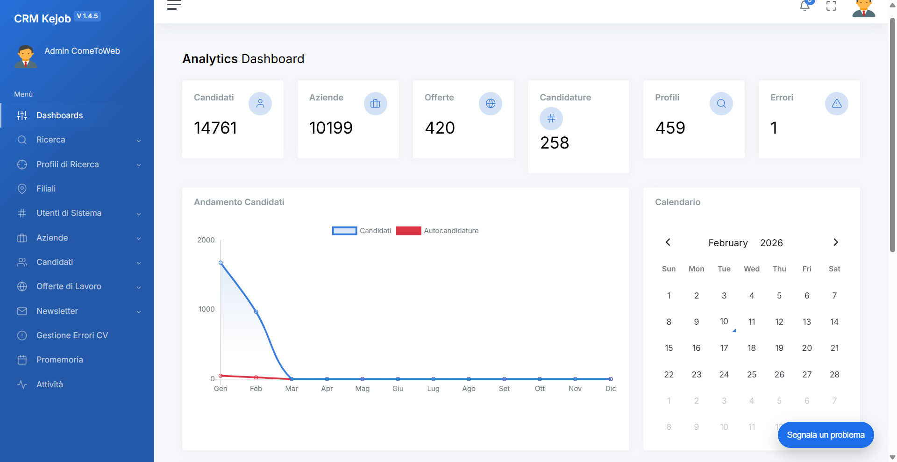
Task: Click the Aziende card briefcase icon
Action: pos(375,104)
